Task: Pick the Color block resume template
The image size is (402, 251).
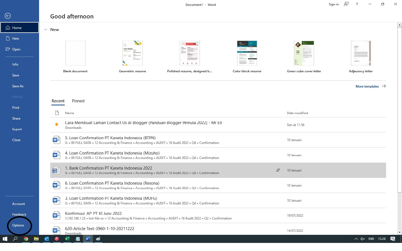Action: pyautogui.click(x=247, y=57)
